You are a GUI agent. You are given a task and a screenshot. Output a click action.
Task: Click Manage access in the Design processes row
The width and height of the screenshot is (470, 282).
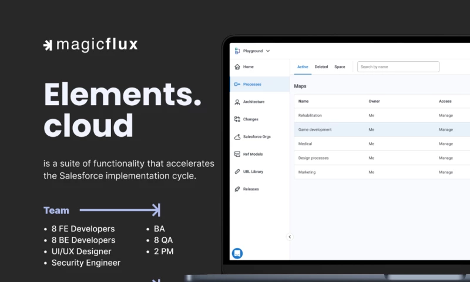(446, 158)
